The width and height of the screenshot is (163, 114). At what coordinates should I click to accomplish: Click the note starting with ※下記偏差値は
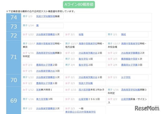pos(40,11)
